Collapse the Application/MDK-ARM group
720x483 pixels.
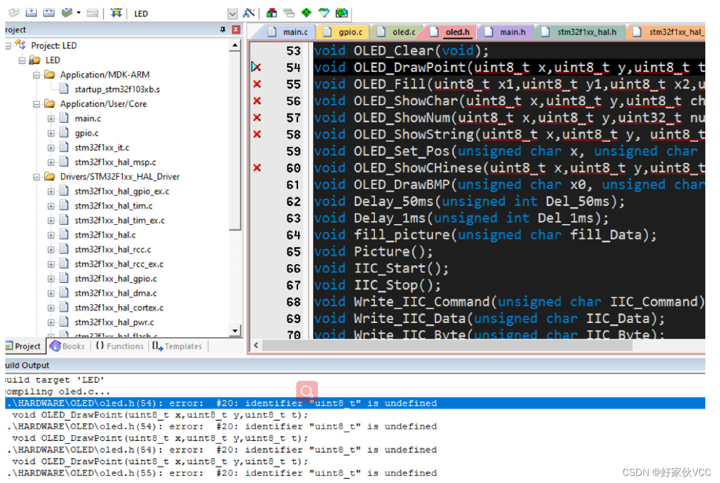pos(36,75)
